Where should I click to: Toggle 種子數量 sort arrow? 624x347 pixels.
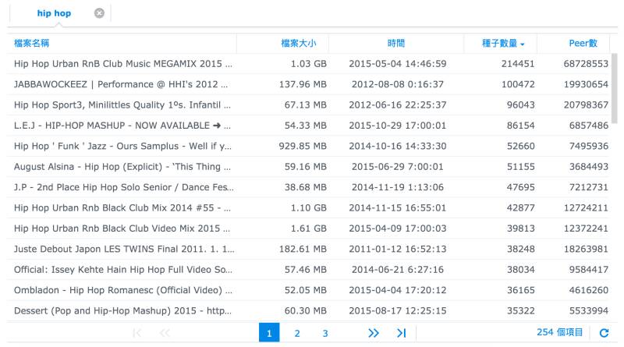pos(522,44)
